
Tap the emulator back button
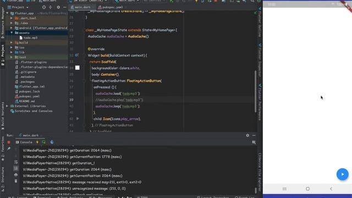tap(331, 189)
